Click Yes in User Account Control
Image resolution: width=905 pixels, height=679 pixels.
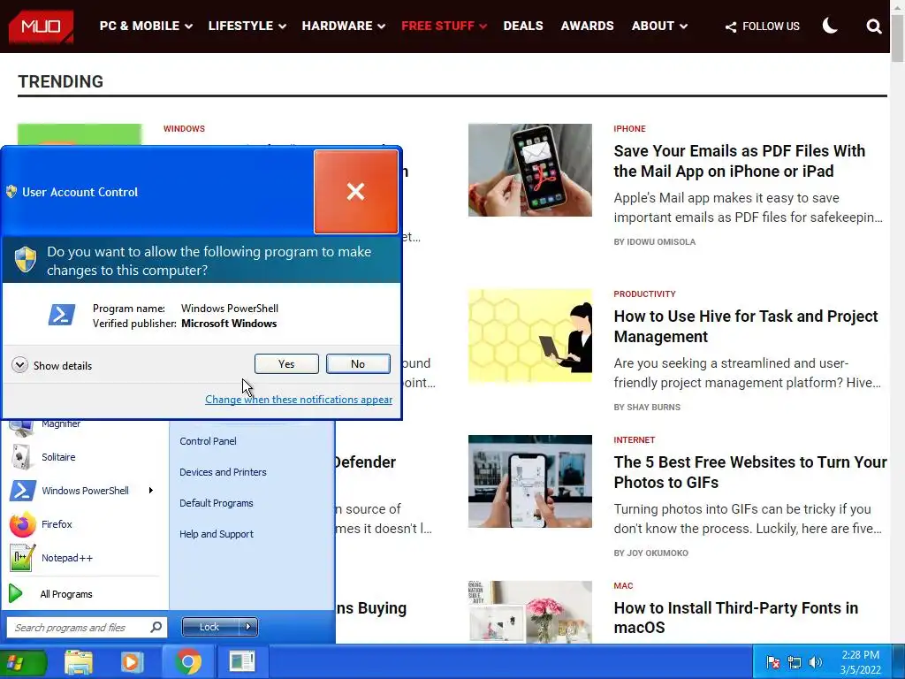tap(286, 363)
